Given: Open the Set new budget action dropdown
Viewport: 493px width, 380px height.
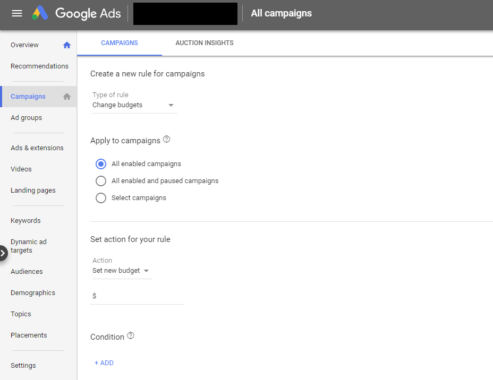Looking at the screenshot, I should pyautogui.click(x=148, y=270).
